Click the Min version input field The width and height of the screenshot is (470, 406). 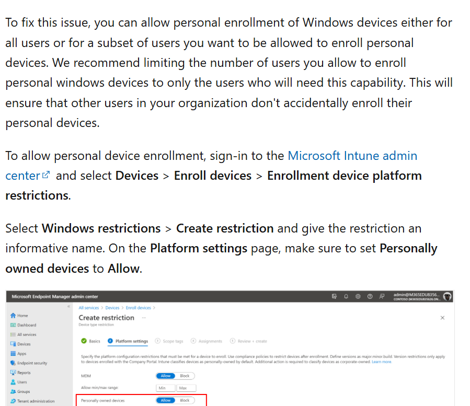[x=165, y=388]
